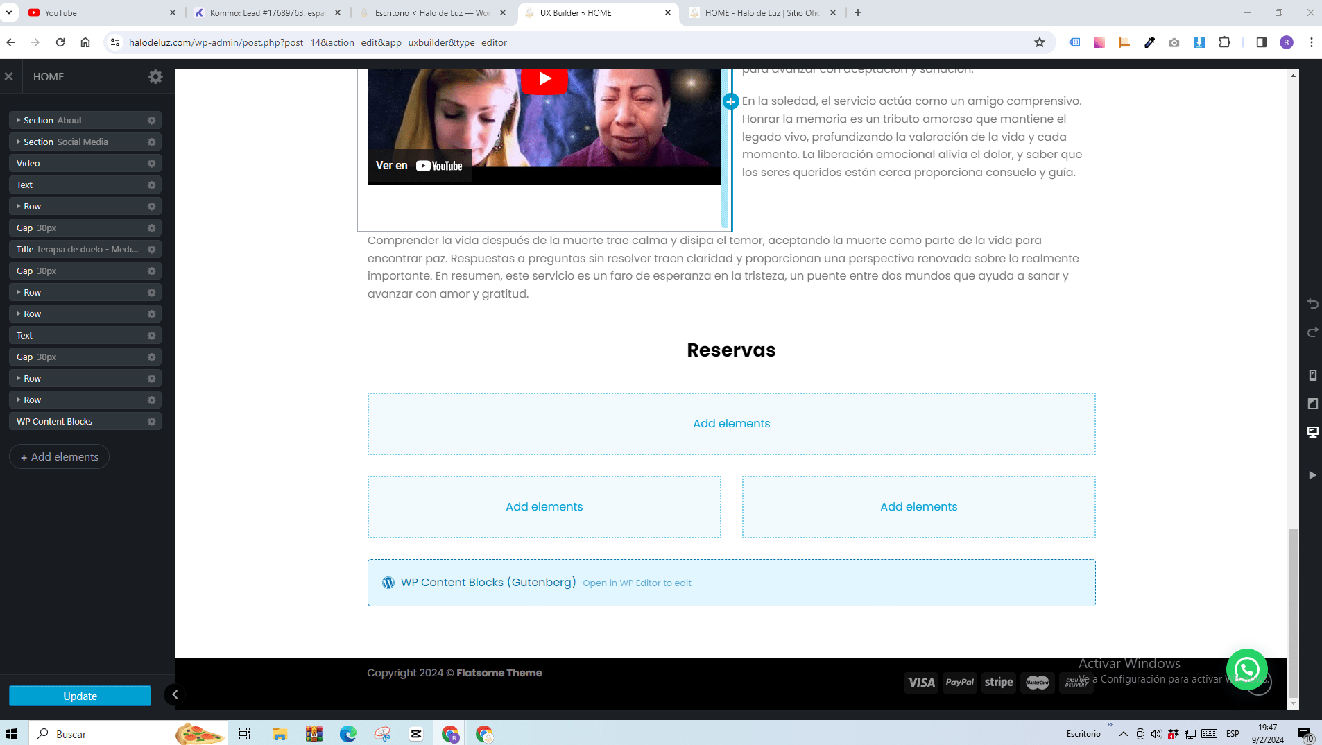Click Open in WP Editor to edit link

637,583
